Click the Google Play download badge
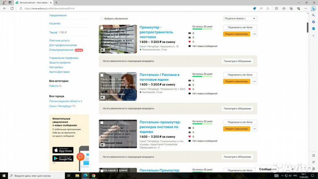Image resolution: width=318 pixels, height=179 pixels. [63, 158]
